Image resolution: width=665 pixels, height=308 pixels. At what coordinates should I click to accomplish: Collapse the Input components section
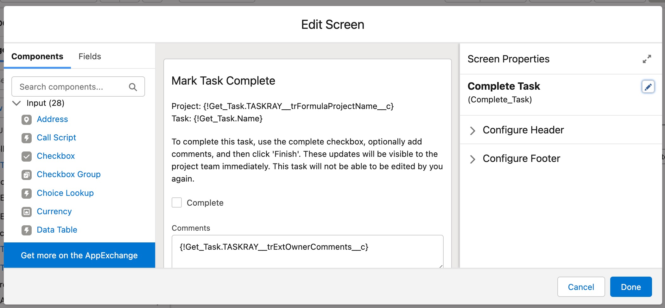16,103
